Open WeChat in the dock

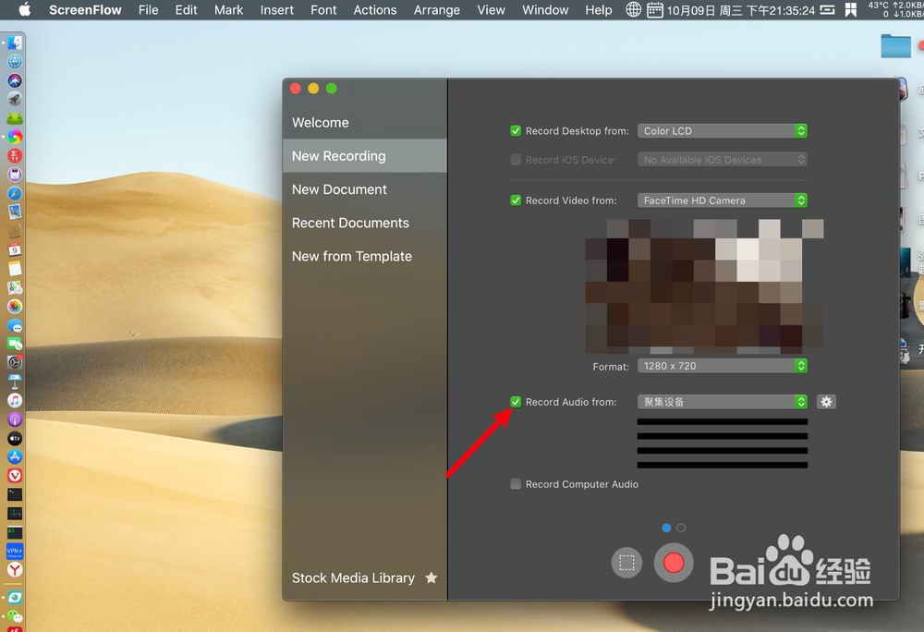click(x=15, y=616)
